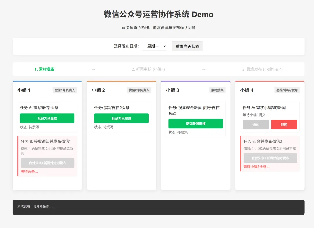Click the 小编 4 card heading
Screen dimensions: 314x228
247,90
